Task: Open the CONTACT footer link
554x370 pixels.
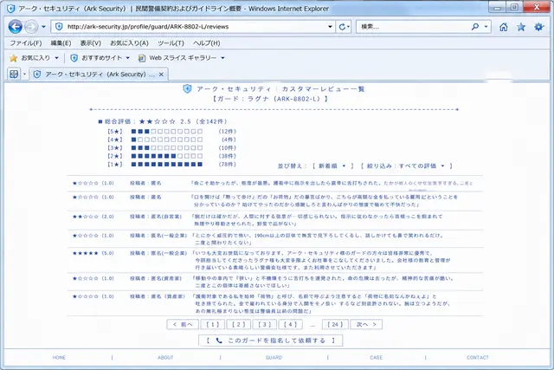Action: click(x=478, y=358)
